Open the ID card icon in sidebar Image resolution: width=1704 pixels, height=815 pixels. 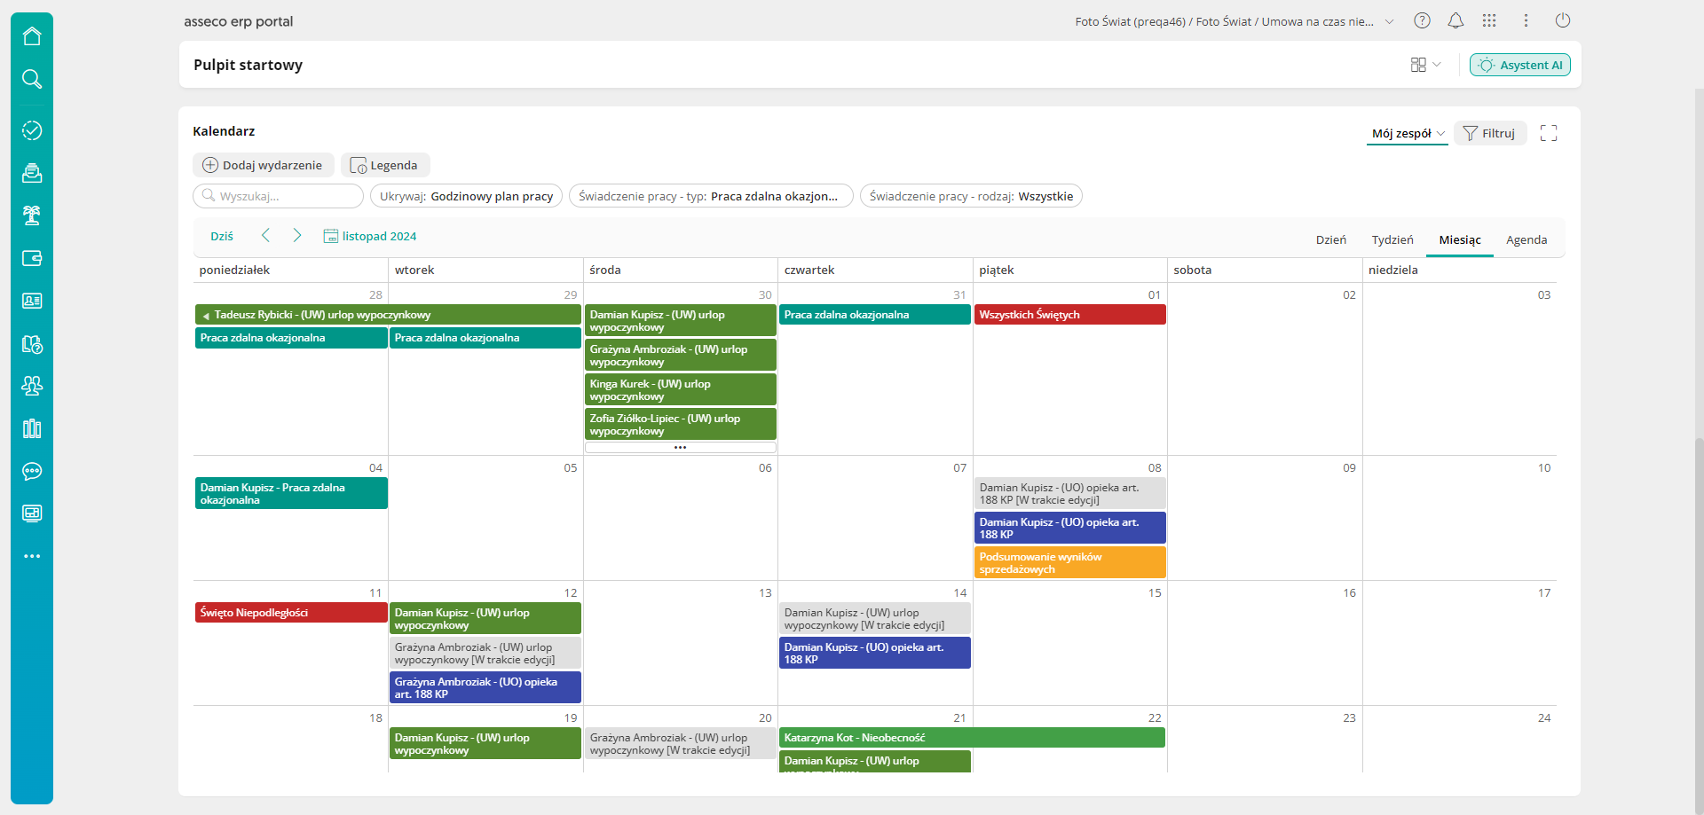coord(32,301)
